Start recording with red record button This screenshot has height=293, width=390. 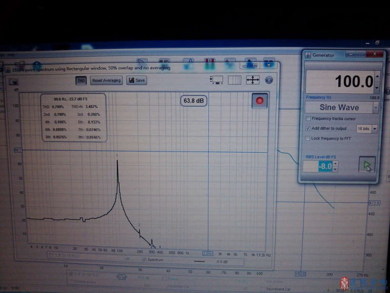260,101
